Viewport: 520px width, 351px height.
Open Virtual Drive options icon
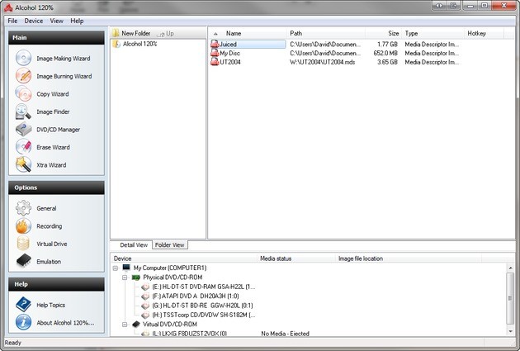click(x=23, y=244)
